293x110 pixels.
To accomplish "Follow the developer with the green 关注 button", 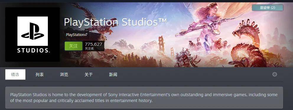I will (74, 46).
